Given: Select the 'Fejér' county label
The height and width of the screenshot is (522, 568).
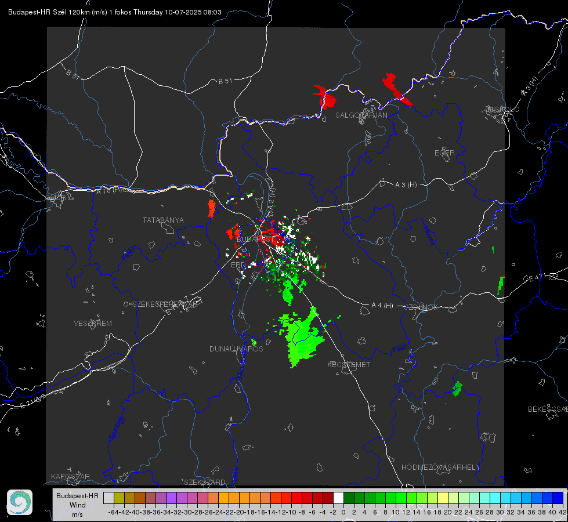Looking at the screenshot, I should pos(130,253).
